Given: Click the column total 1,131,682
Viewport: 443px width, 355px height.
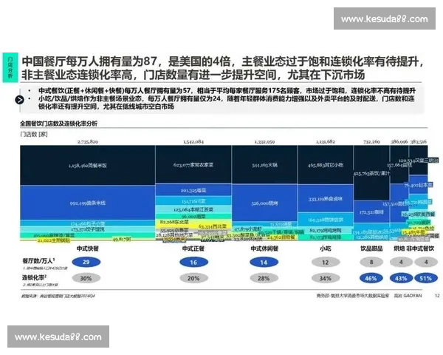Looking at the screenshot, I should coord(326,141).
